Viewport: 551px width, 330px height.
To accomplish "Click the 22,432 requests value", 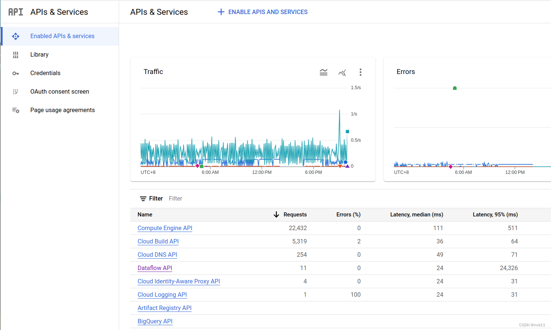I will pyautogui.click(x=298, y=228).
